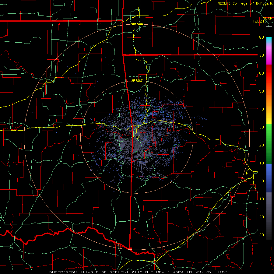Viewport: 274px width, 274px height.
Task: Click the -30 value on dBZ scale
Action: 260,235
